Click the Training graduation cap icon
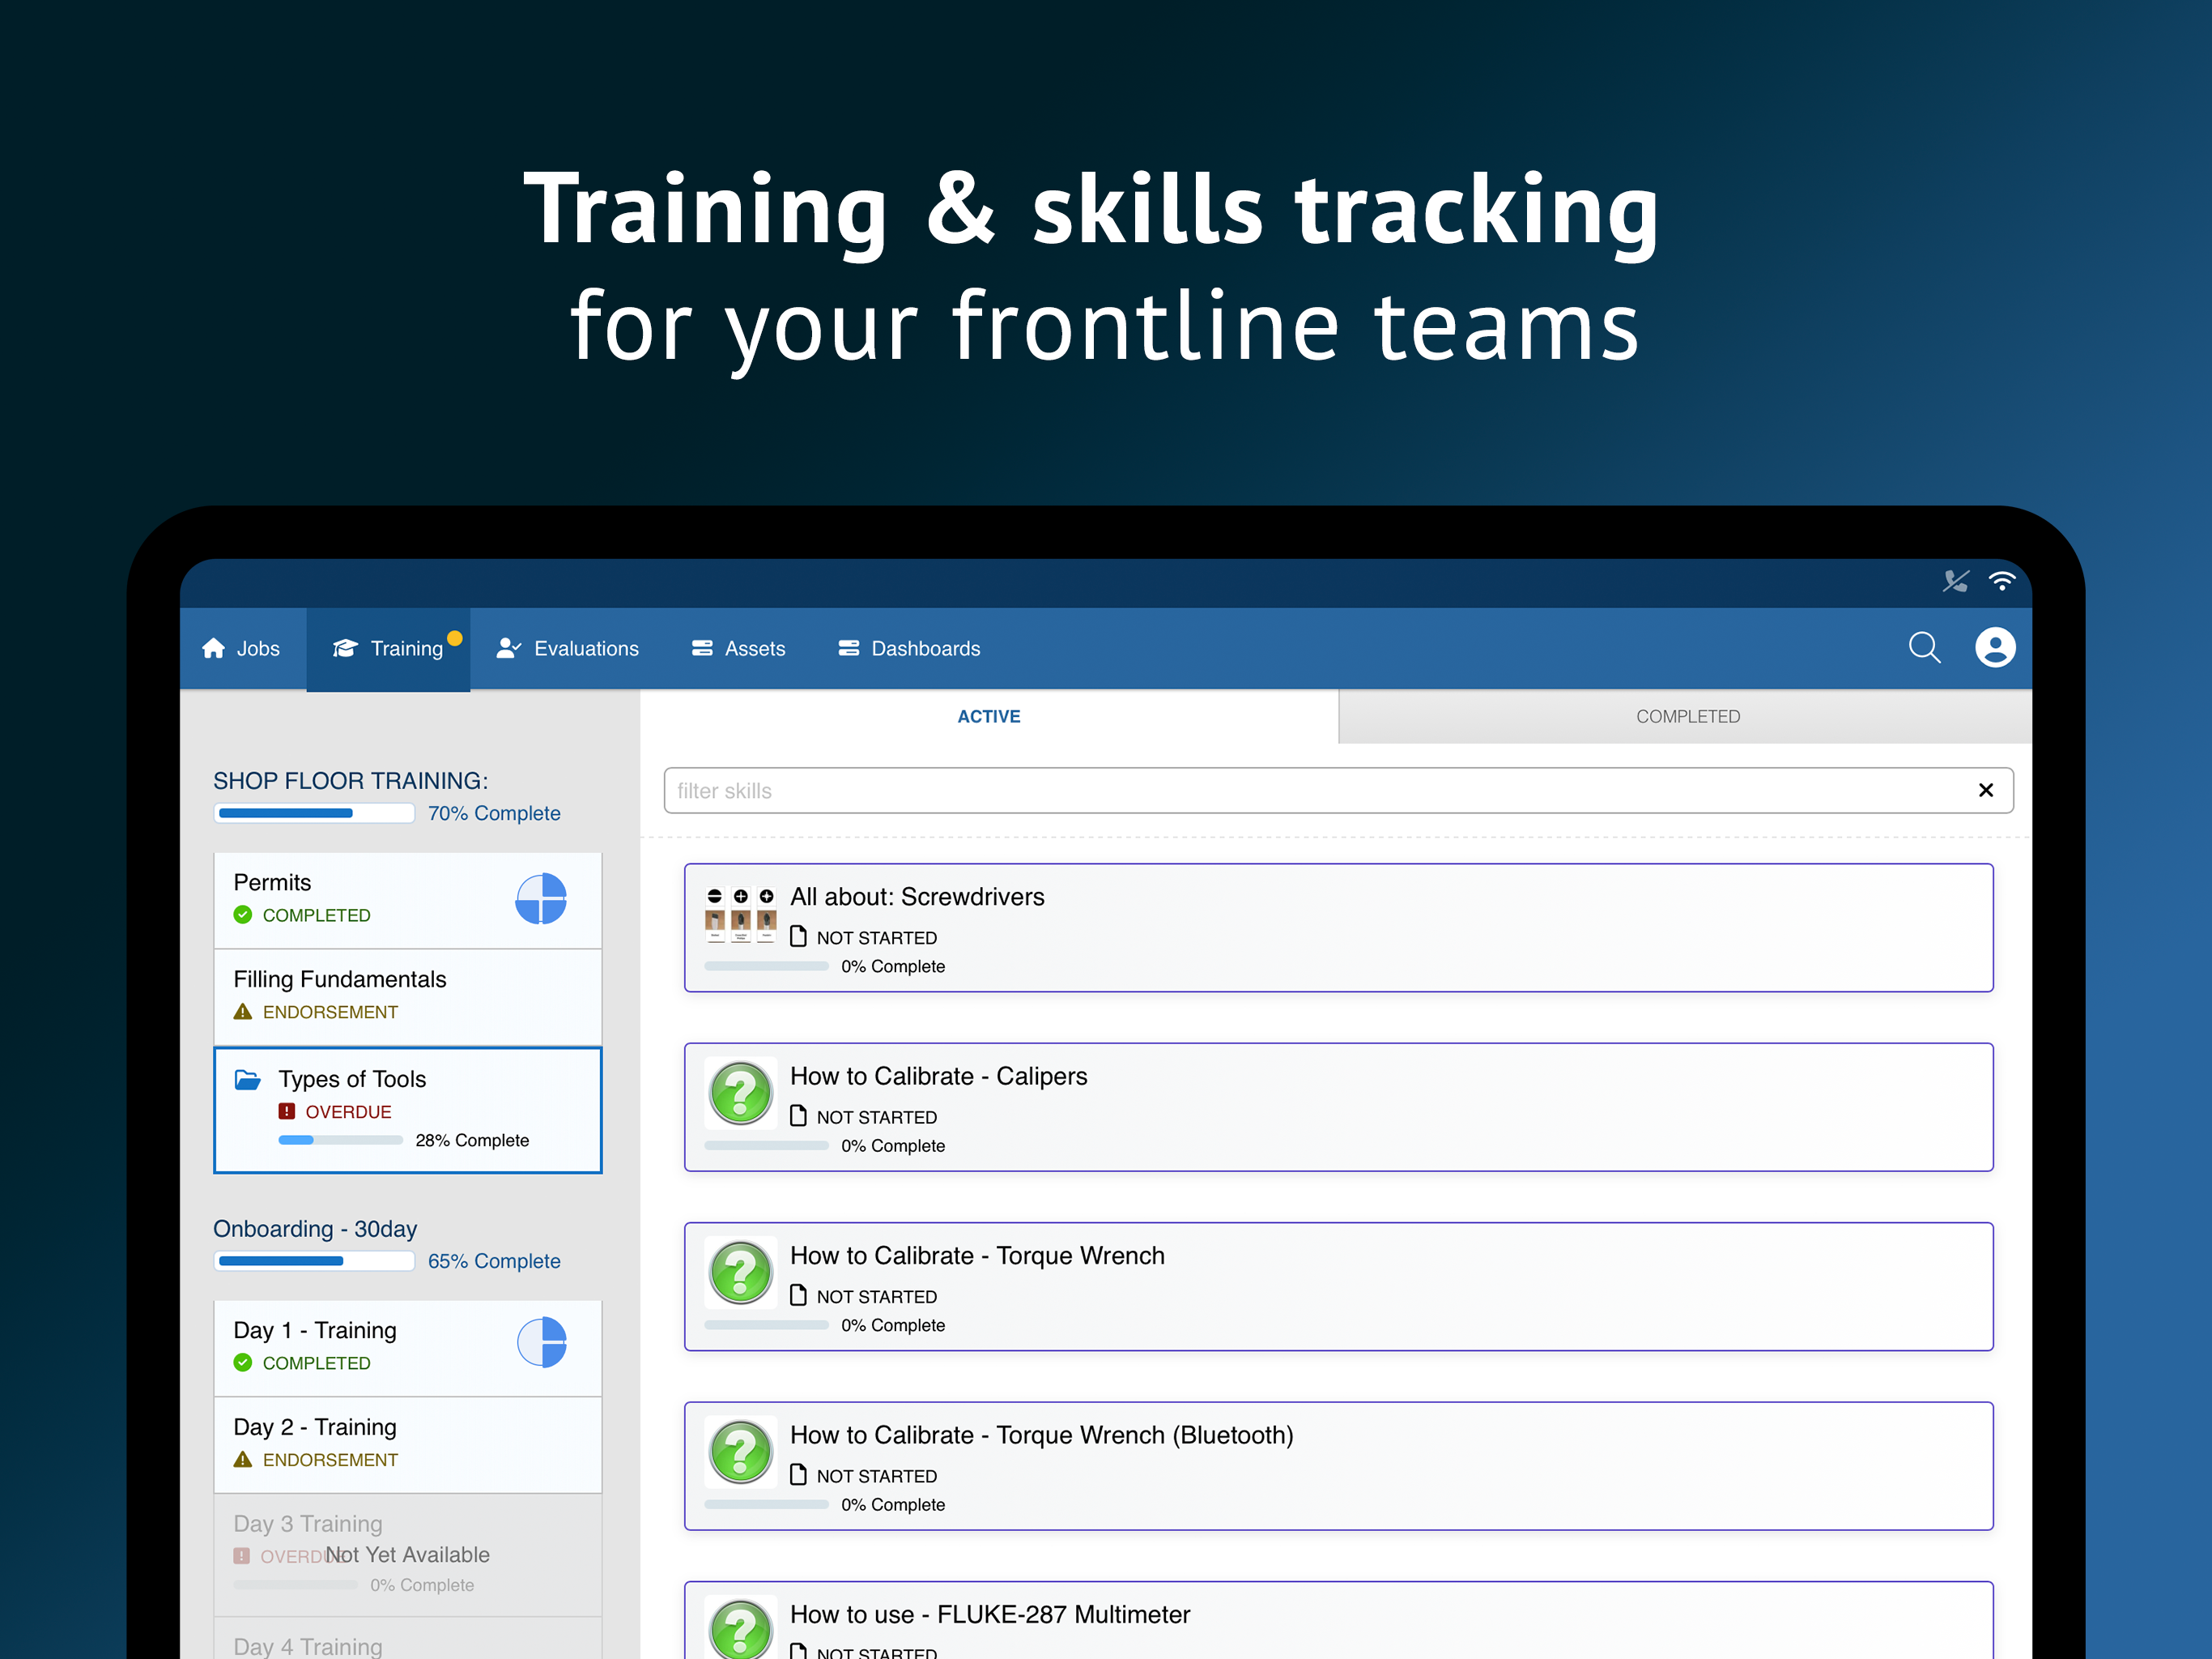This screenshot has width=2212, height=1659. 345,648
